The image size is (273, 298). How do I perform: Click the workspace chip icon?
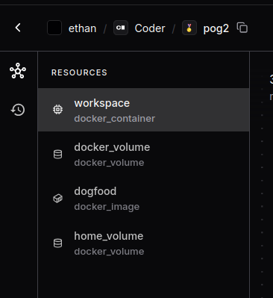tap(57, 110)
